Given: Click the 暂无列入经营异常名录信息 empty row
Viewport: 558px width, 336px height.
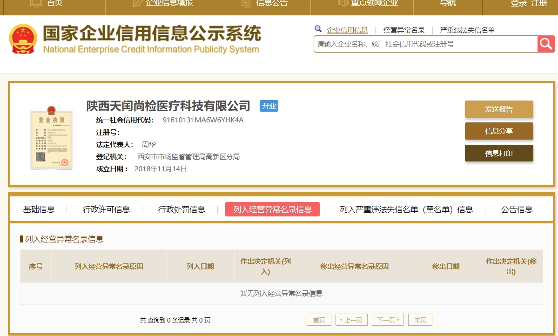Looking at the screenshot, I should [x=282, y=293].
